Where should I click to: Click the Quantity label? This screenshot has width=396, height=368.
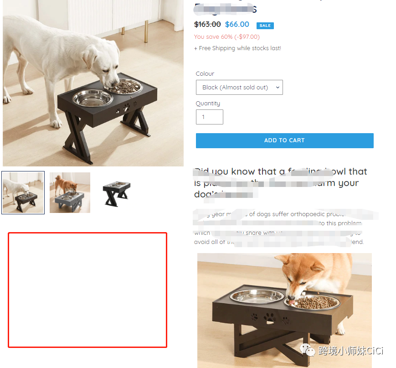[x=208, y=104]
